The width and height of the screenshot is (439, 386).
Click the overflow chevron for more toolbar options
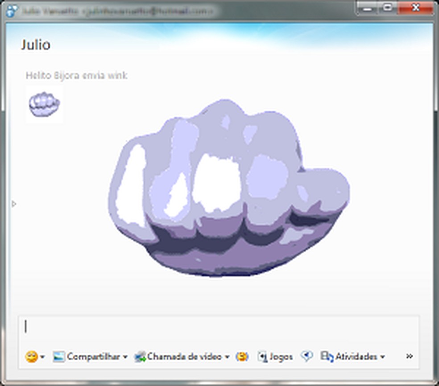point(409,357)
